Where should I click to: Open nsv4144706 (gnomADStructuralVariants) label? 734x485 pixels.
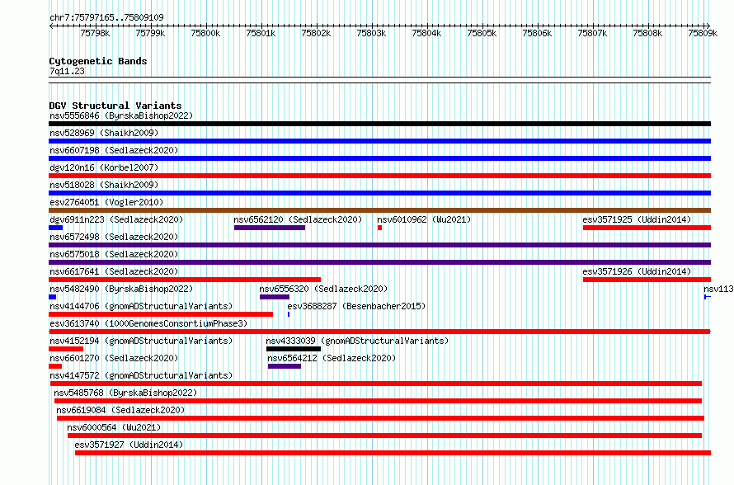tap(141, 306)
